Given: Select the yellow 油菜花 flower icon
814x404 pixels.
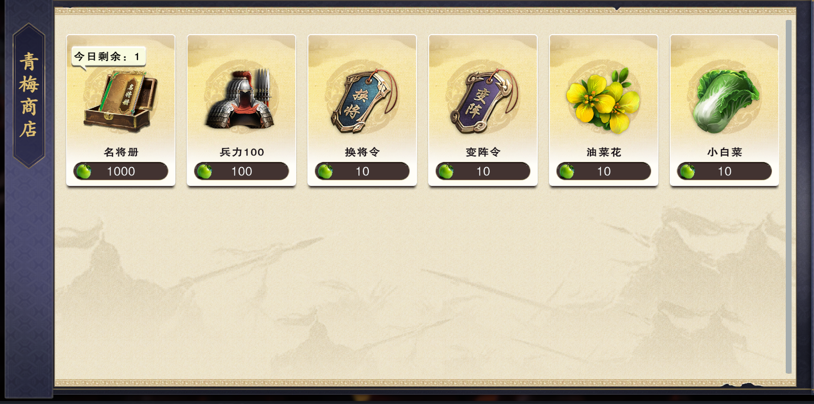Looking at the screenshot, I should point(603,101).
